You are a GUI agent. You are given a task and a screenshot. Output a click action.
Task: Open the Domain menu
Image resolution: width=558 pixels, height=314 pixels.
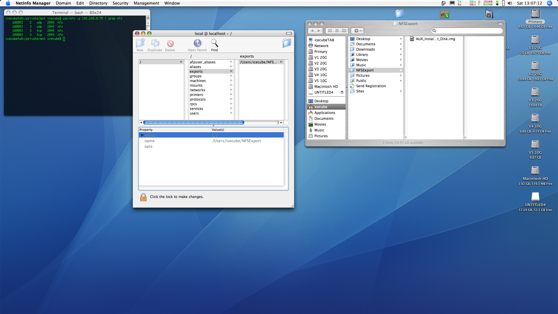63,3
